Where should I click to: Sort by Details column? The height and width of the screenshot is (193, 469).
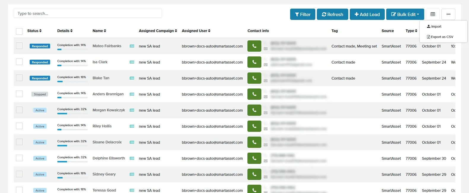pyautogui.click(x=65, y=31)
